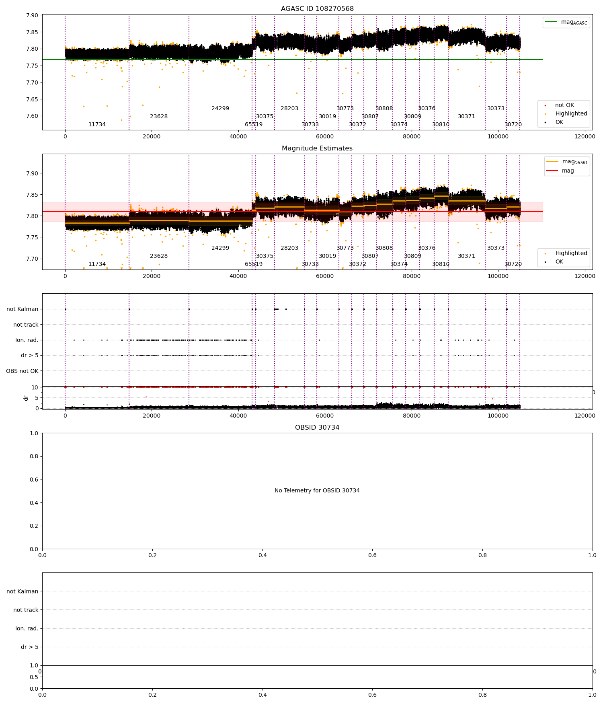Image resolution: width=603 pixels, height=704 pixels.
Task: Click the "7.60" y-axis tick label
Action: pos(32,116)
